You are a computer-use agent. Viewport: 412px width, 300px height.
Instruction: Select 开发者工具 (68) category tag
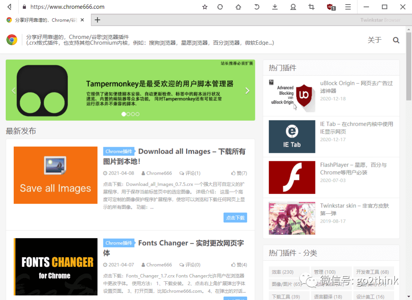tap(373, 272)
